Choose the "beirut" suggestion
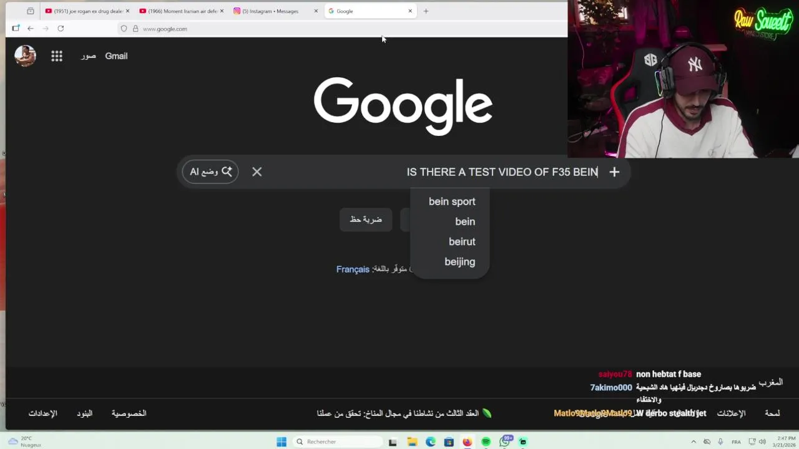 point(462,241)
